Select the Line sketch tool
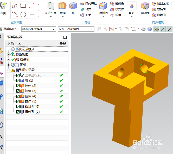This screenshot has width=173, height=154. click(x=32, y=6)
